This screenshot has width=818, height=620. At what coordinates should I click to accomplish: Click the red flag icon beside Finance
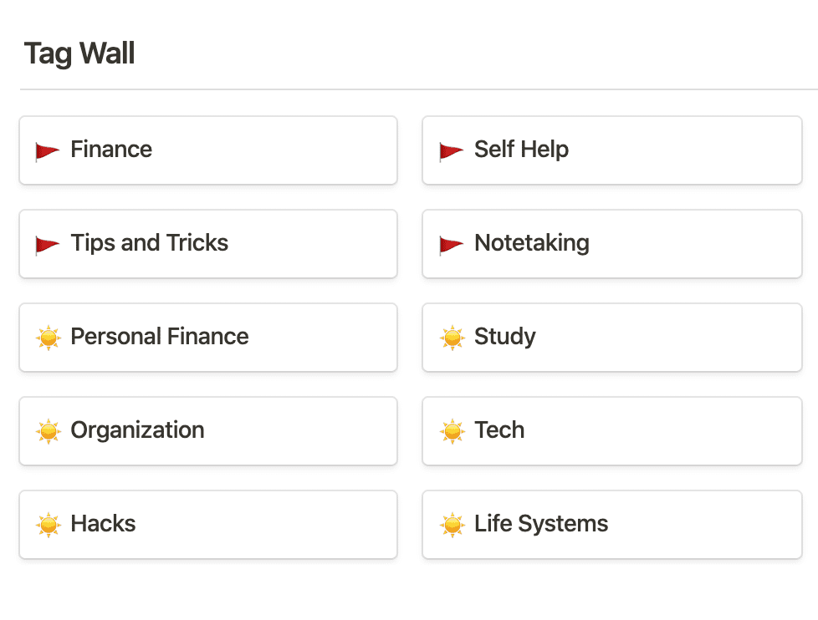pyautogui.click(x=48, y=151)
